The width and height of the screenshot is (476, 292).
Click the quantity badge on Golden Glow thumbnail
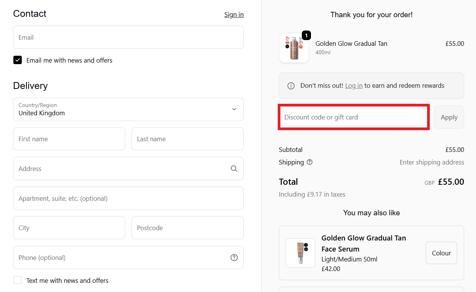click(306, 35)
